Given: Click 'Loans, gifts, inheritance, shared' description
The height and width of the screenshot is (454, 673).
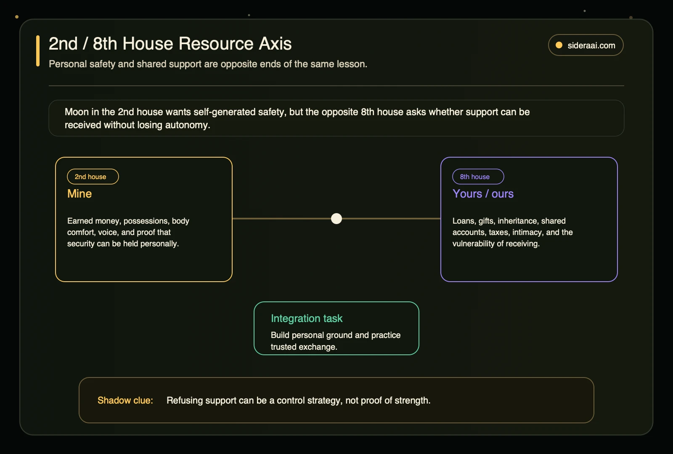Looking at the screenshot, I should 513,232.
